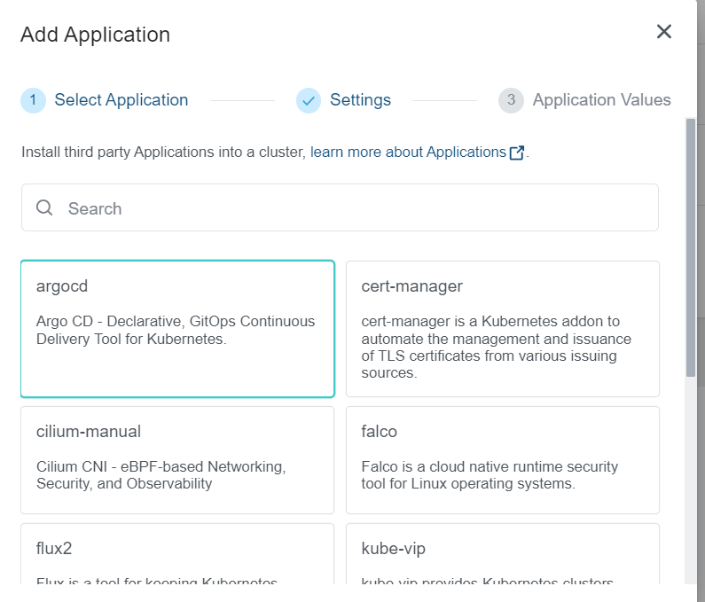705x602 pixels.
Task: Click the Argo CD description text
Action: pyautogui.click(x=176, y=330)
